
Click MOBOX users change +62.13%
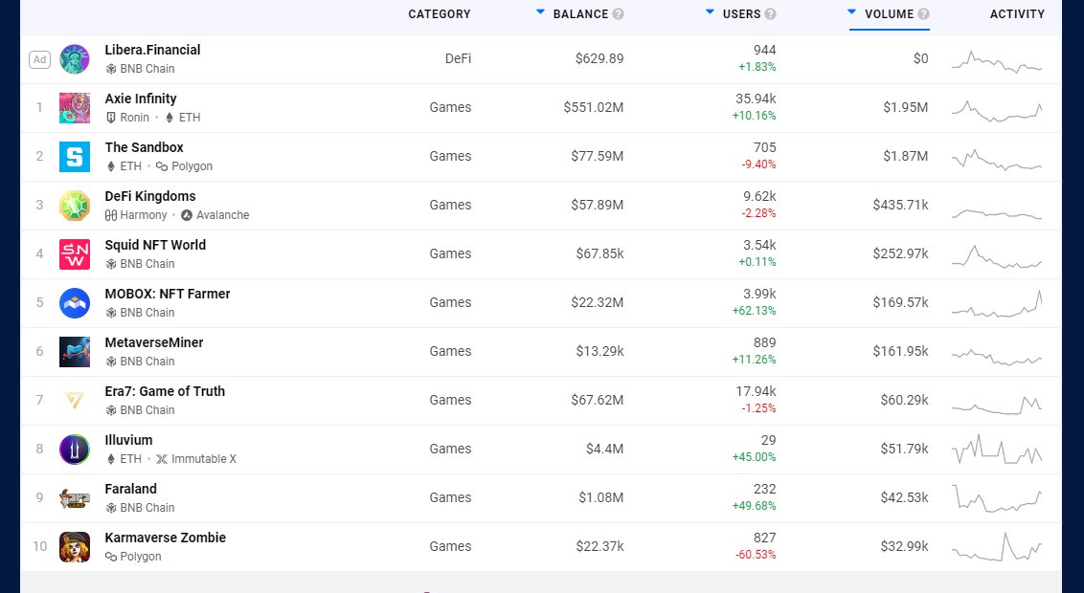tap(755, 312)
